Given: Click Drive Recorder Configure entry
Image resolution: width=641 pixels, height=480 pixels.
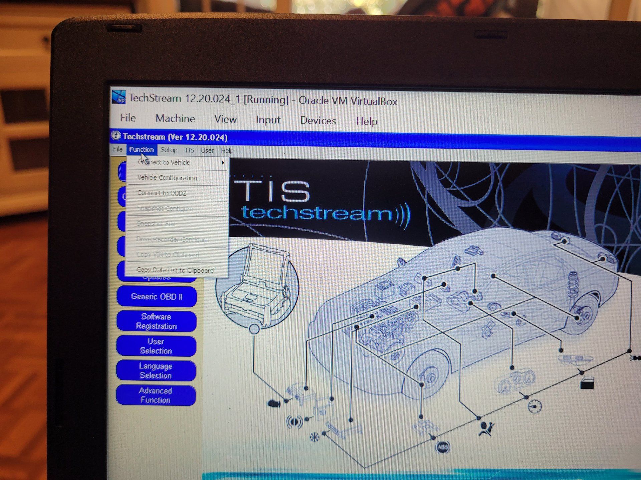Looking at the screenshot, I should tap(177, 239).
